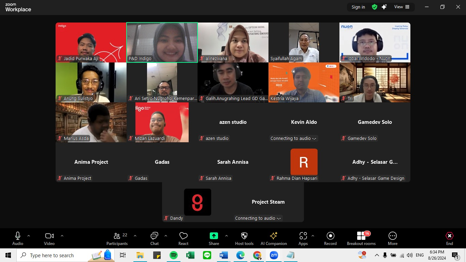Expand the Share options arrow
The height and width of the screenshot is (262, 466).
click(227, 236)
